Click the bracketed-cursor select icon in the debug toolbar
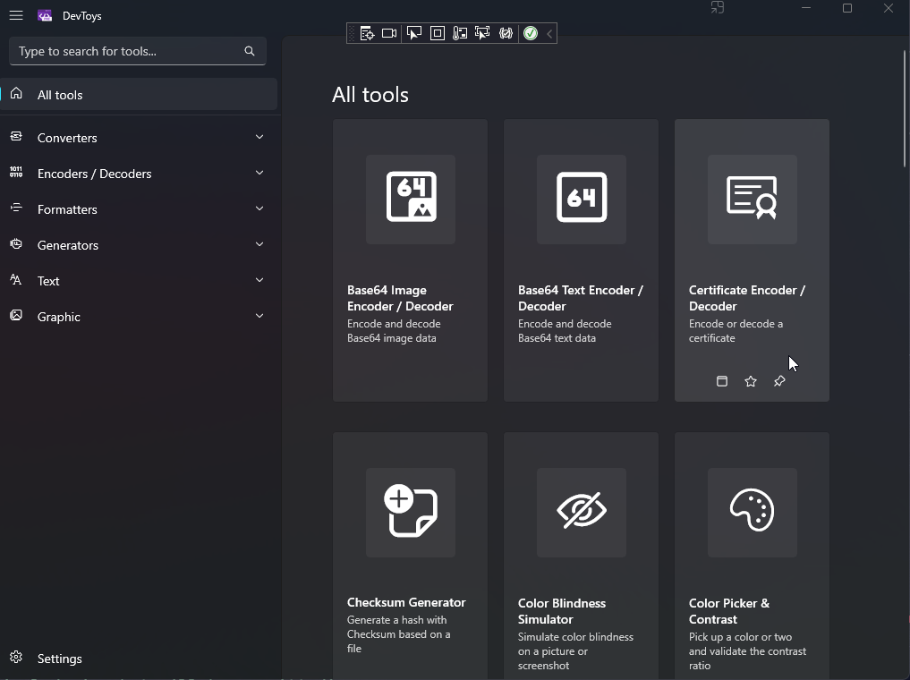Viewport: 910px width, 680px height. 482,33
